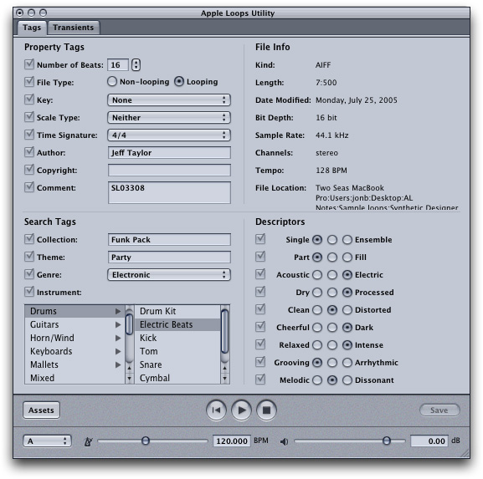
Task: Click the BPM tempo value field
Action: coord(232,441)
